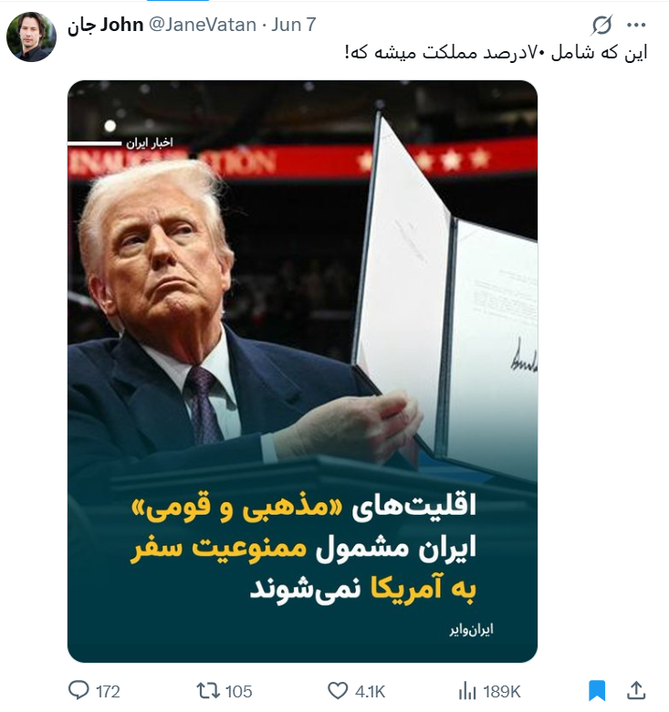Click the display name John جان

105,25
